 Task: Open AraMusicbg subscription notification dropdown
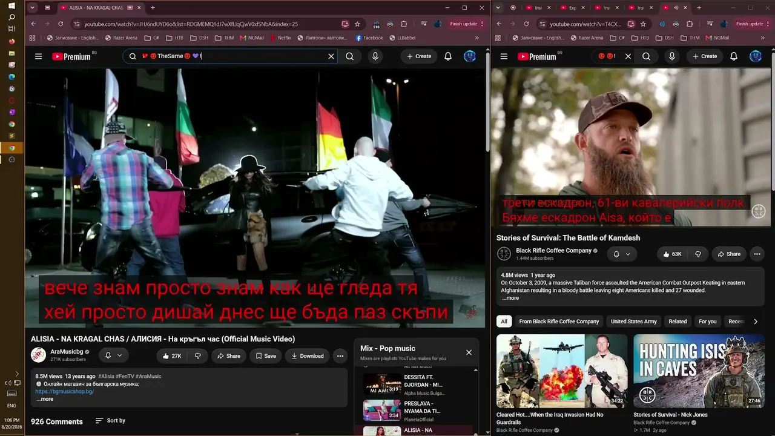click(x=113, y=356)
